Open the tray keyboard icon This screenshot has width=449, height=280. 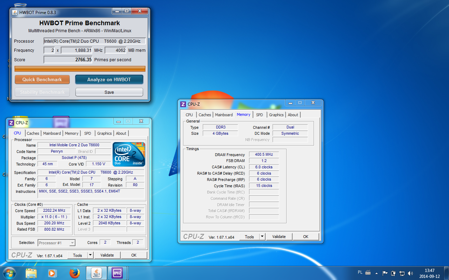[x=368, y=273]
